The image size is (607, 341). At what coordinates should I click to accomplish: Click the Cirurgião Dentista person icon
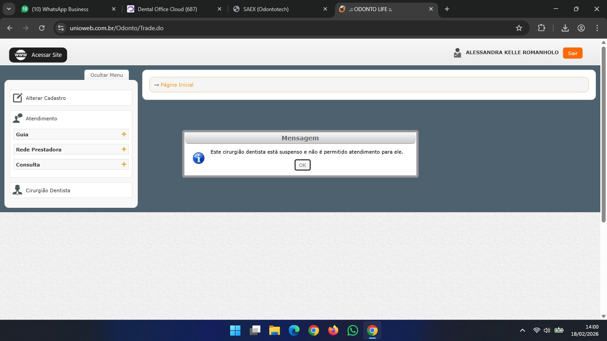[17, 190]
